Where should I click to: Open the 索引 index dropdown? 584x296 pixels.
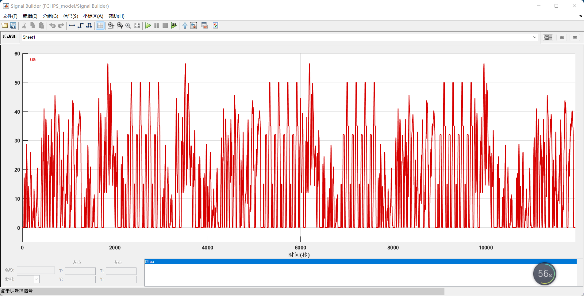tap(36, 279)
